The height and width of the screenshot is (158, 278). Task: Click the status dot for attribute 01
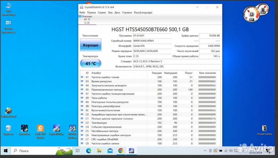pos(82,77)
